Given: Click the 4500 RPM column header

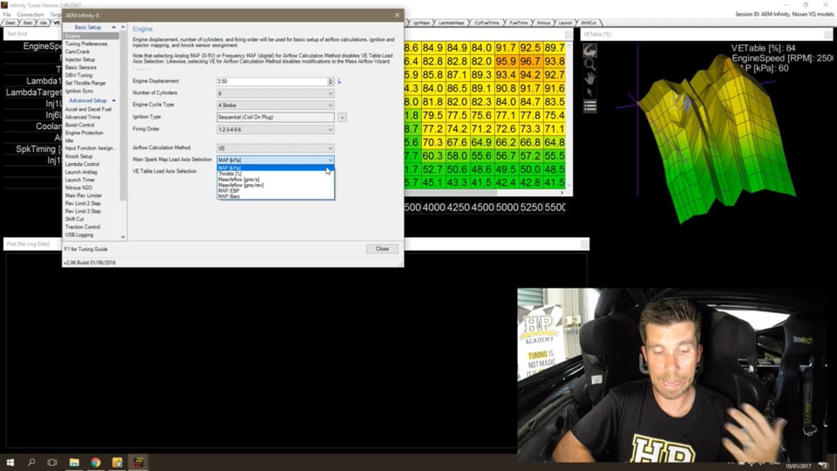Looking at the screenshot, I should point(482,208).
